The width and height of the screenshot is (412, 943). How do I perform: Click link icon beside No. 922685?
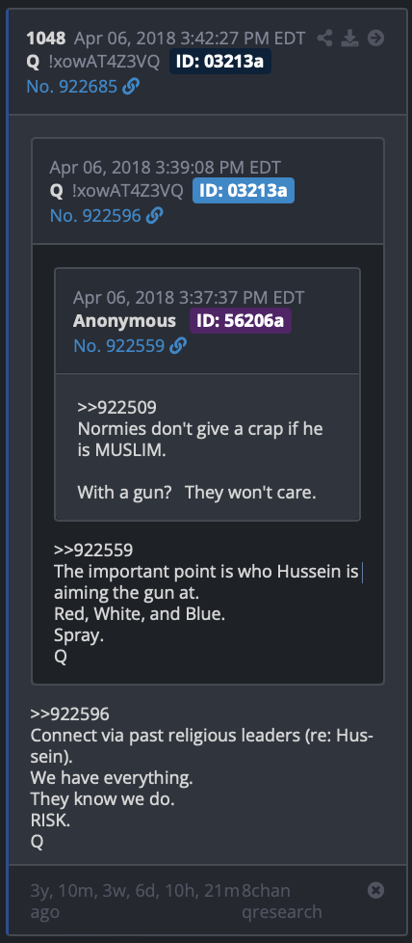[130, 87]
